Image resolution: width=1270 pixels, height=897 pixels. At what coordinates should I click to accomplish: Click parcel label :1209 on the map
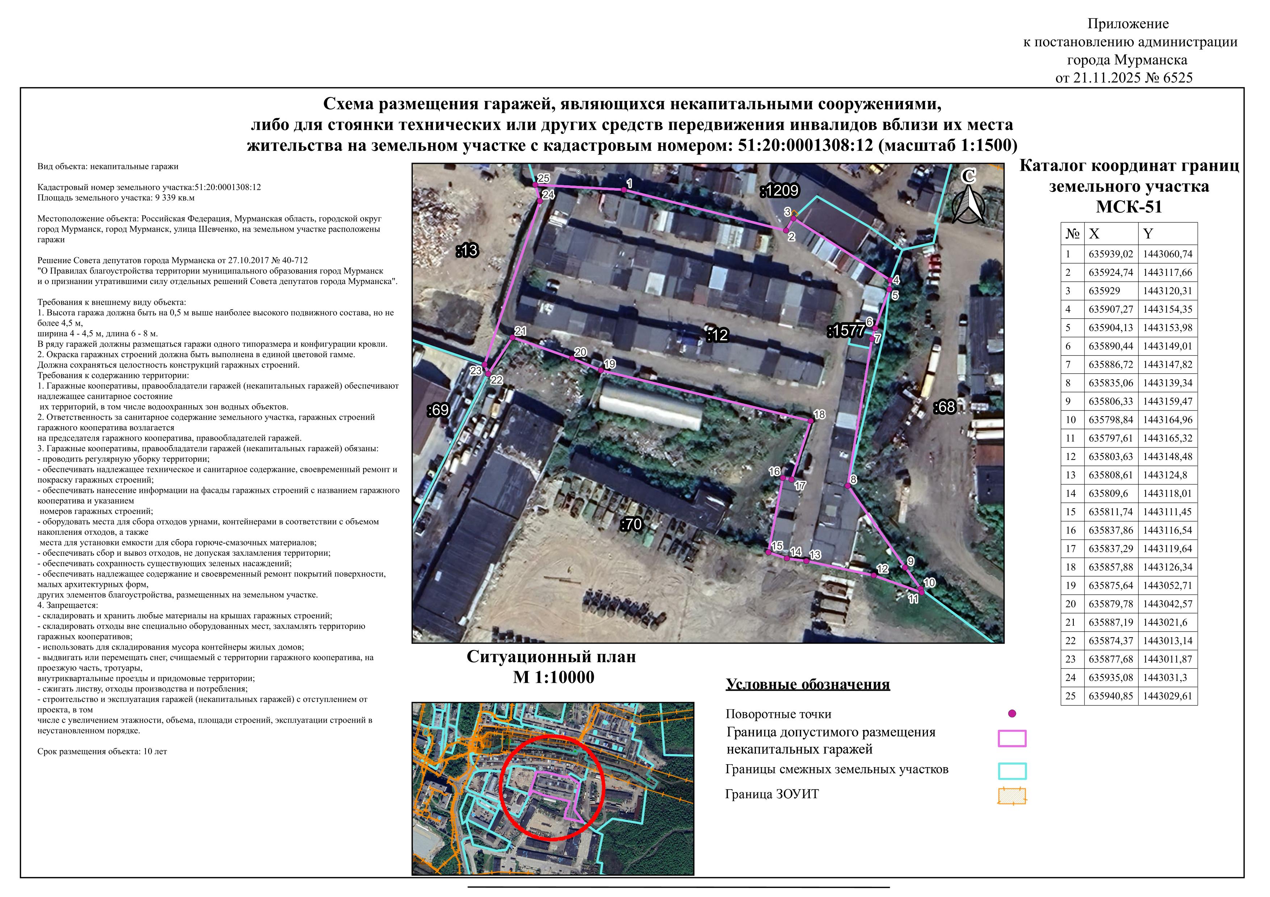(779, 191)
